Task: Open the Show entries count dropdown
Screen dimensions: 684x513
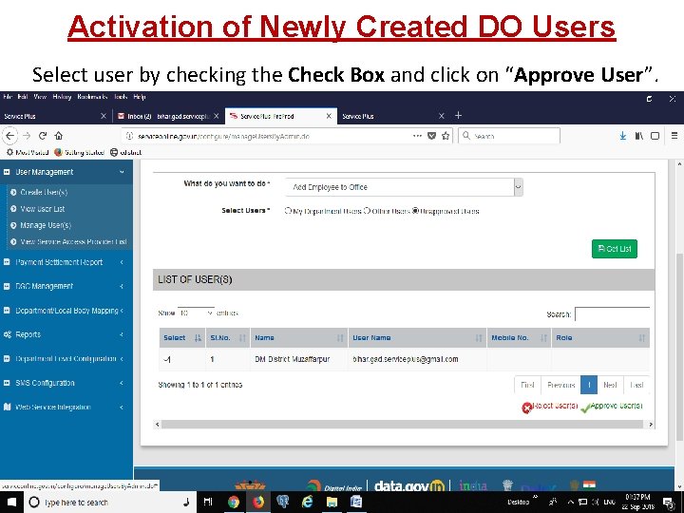Action: pos(196,313)
